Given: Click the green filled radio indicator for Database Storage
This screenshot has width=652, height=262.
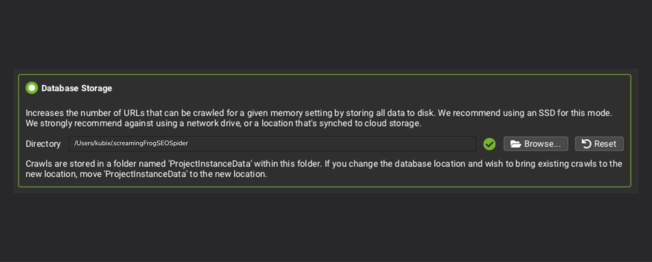Looking at the screenshot, I should pos(32,88).
